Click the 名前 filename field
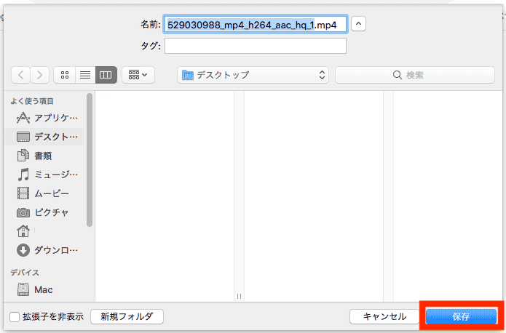The height and width of the screenshot is (333, 506). (256, 25)
